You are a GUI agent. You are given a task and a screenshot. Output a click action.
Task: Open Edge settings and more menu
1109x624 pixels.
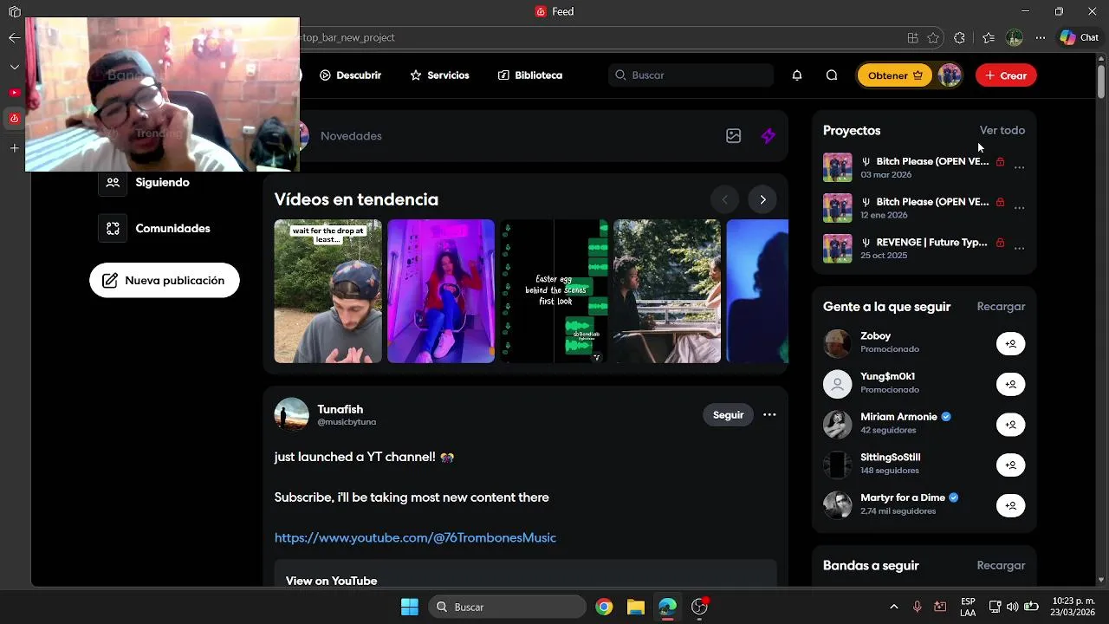click(1041, 38)
